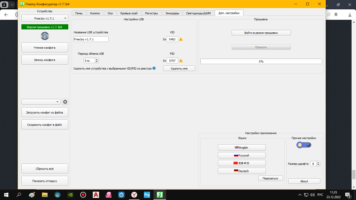356x200 pixels.
Task: Open the red record app in taskbar
Action: pos(83,195)
